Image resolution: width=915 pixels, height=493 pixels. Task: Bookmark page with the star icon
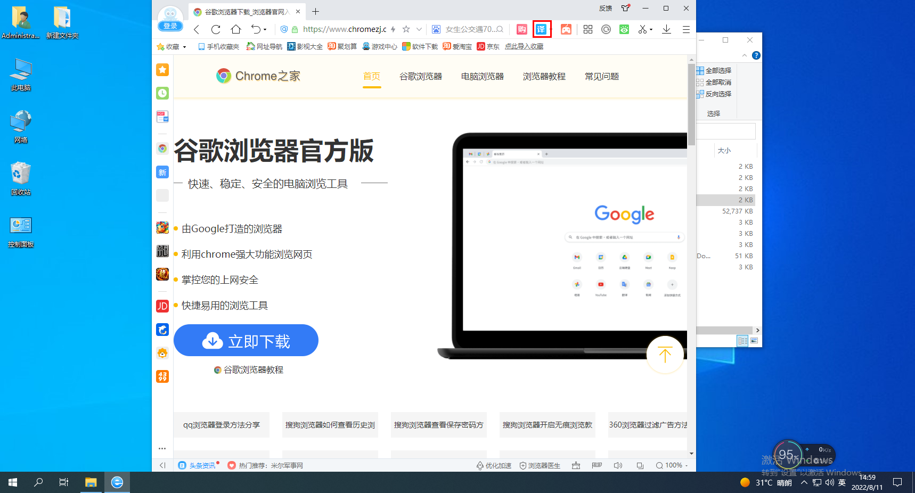point(406,29)
